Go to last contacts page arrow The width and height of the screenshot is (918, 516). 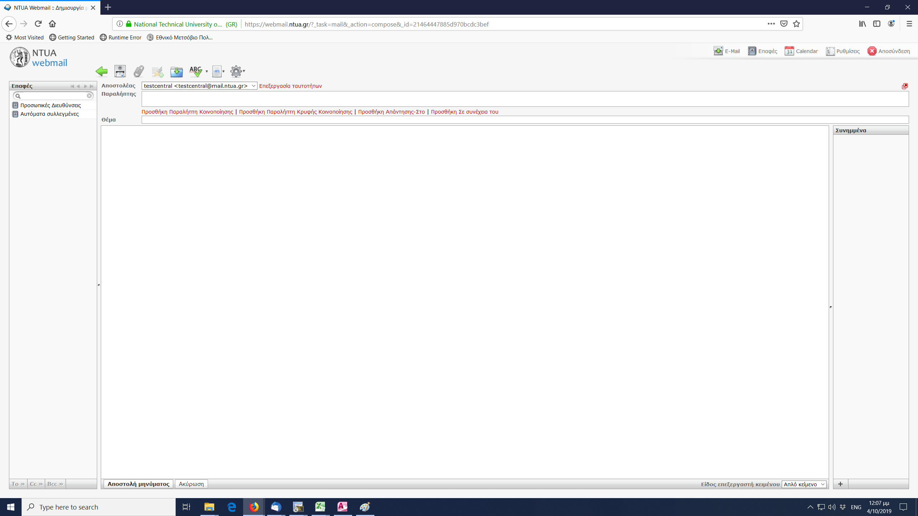coord(92,86)
